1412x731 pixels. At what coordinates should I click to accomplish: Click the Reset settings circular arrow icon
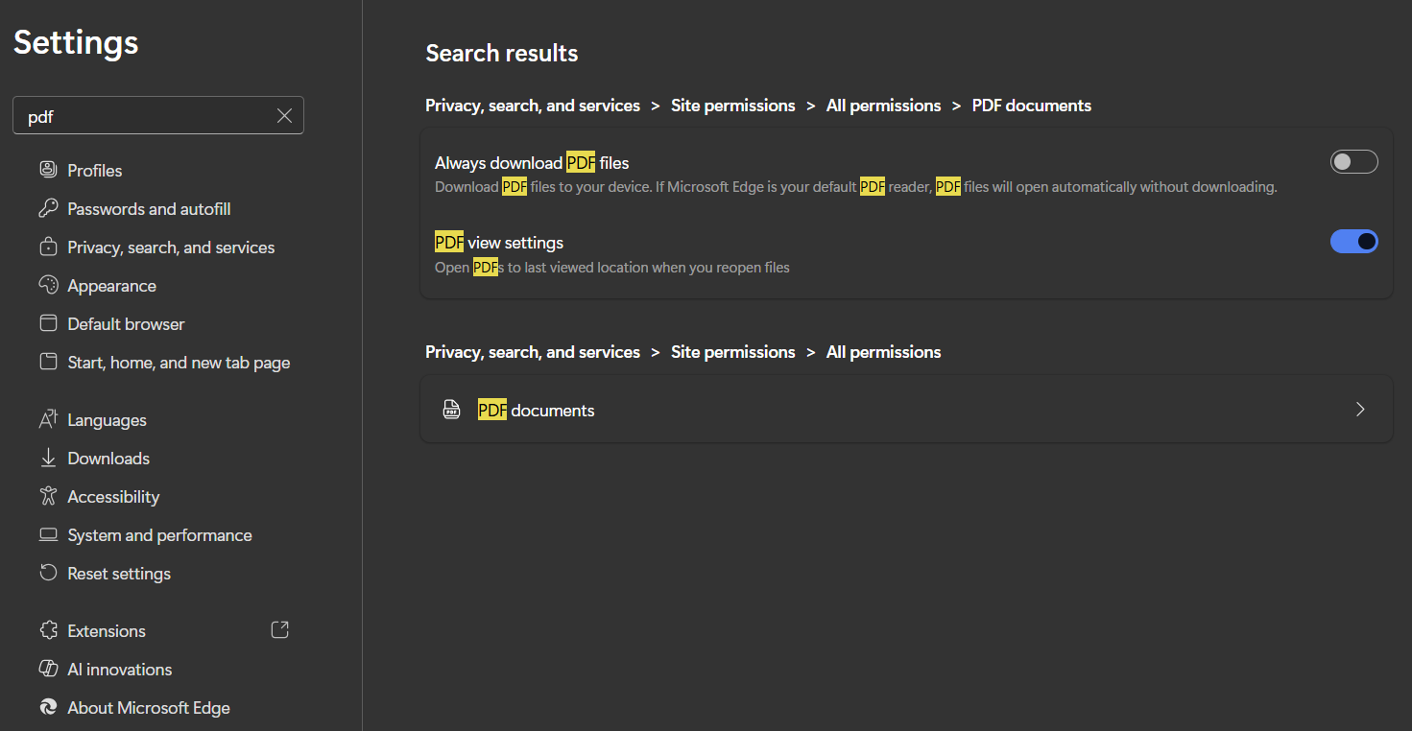48,573
